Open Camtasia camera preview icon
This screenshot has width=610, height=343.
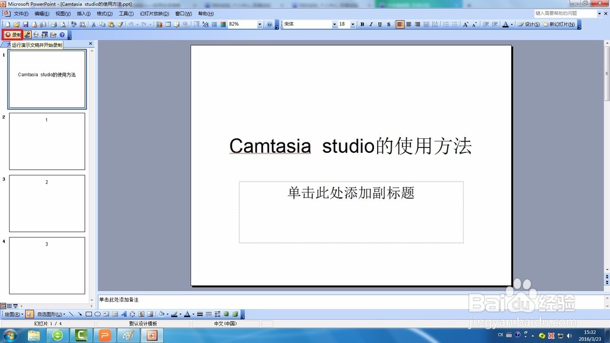tap(45, 35)
